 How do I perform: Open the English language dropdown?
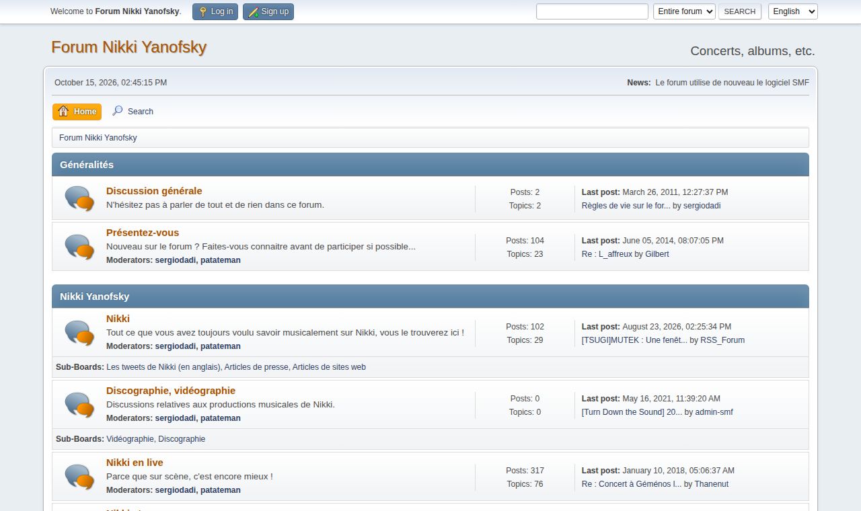pos(793,11)
